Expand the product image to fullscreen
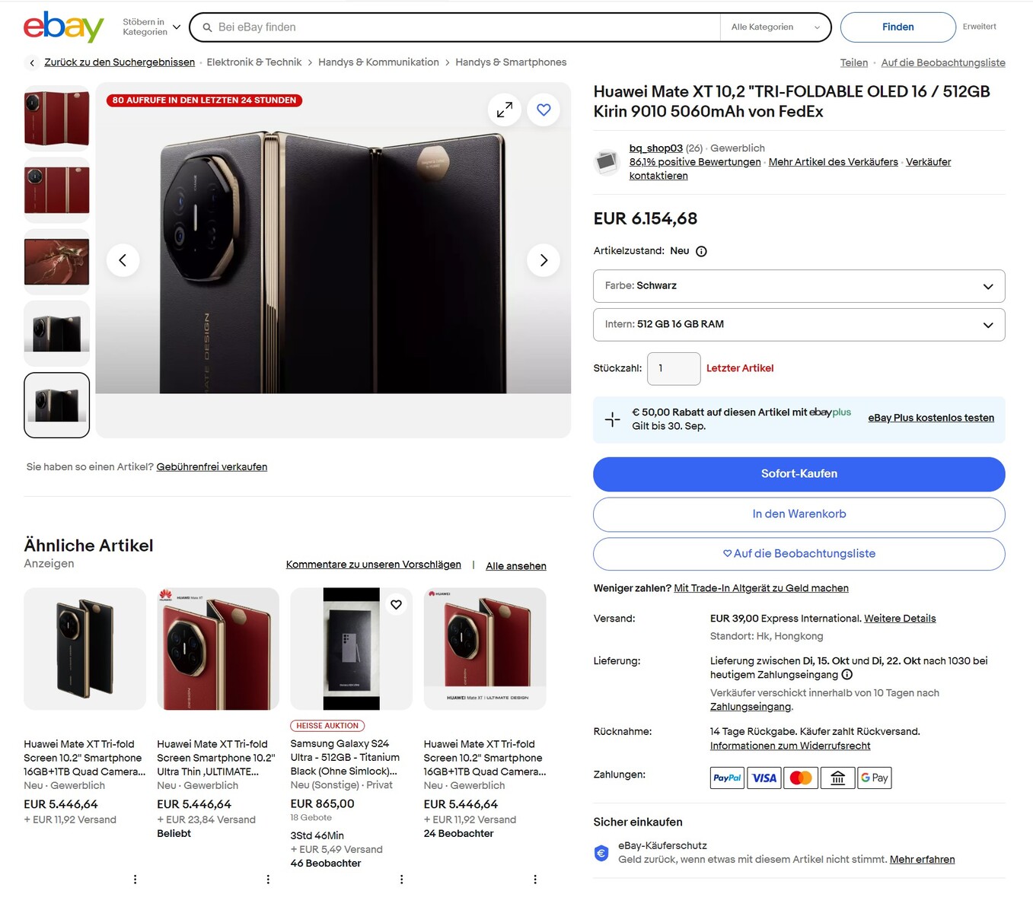This screenshot has width=1033, height=913. point(505,110)
